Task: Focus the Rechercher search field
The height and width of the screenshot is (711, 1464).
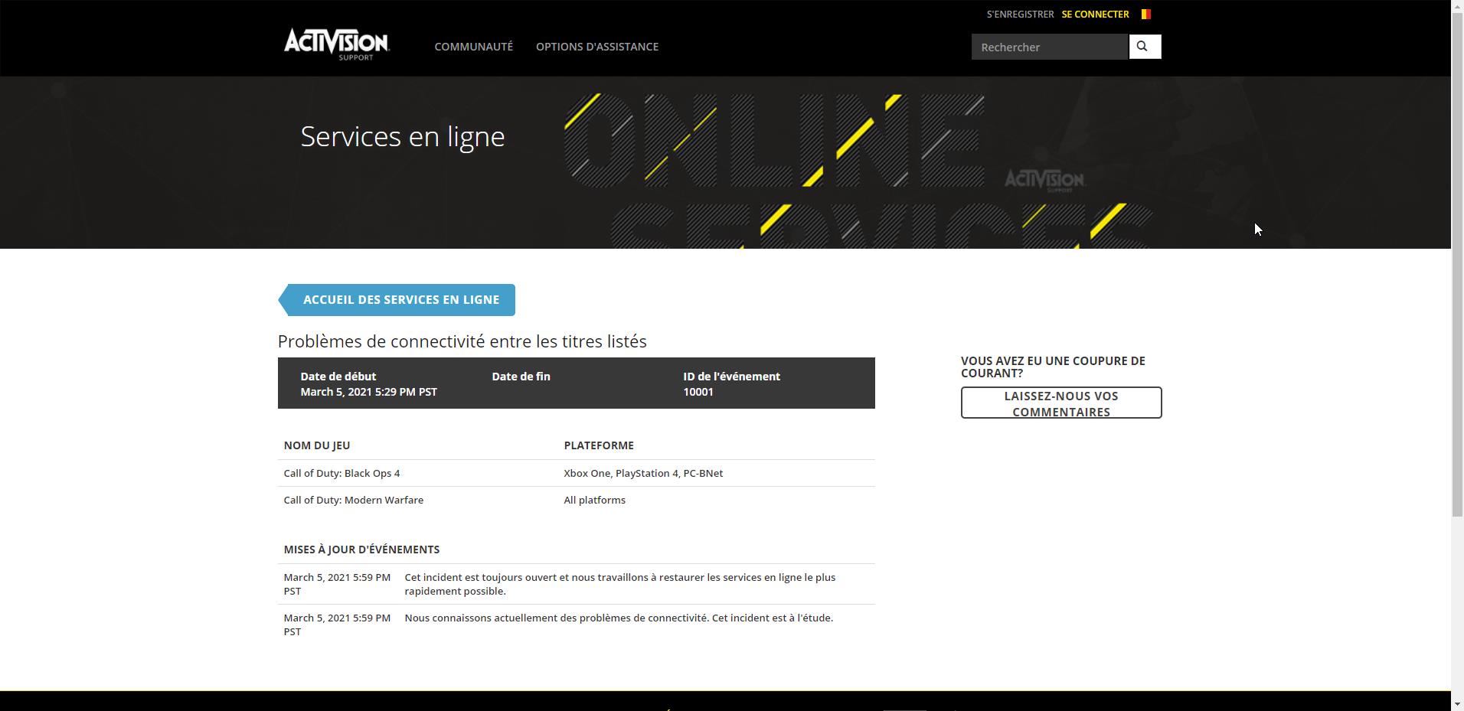Action: point(1048,47)
